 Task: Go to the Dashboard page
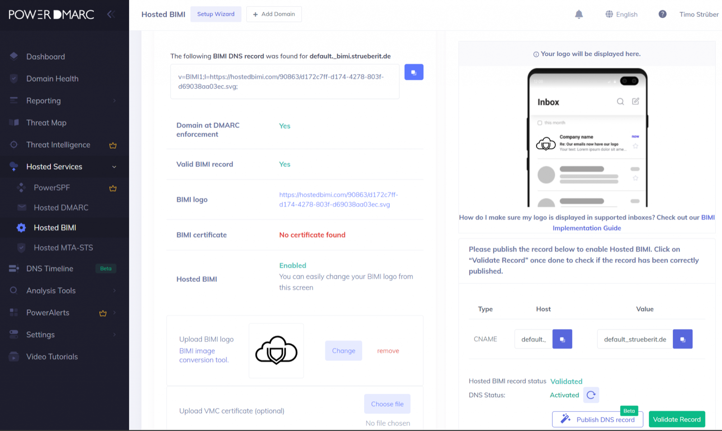(x=46, y=57)
